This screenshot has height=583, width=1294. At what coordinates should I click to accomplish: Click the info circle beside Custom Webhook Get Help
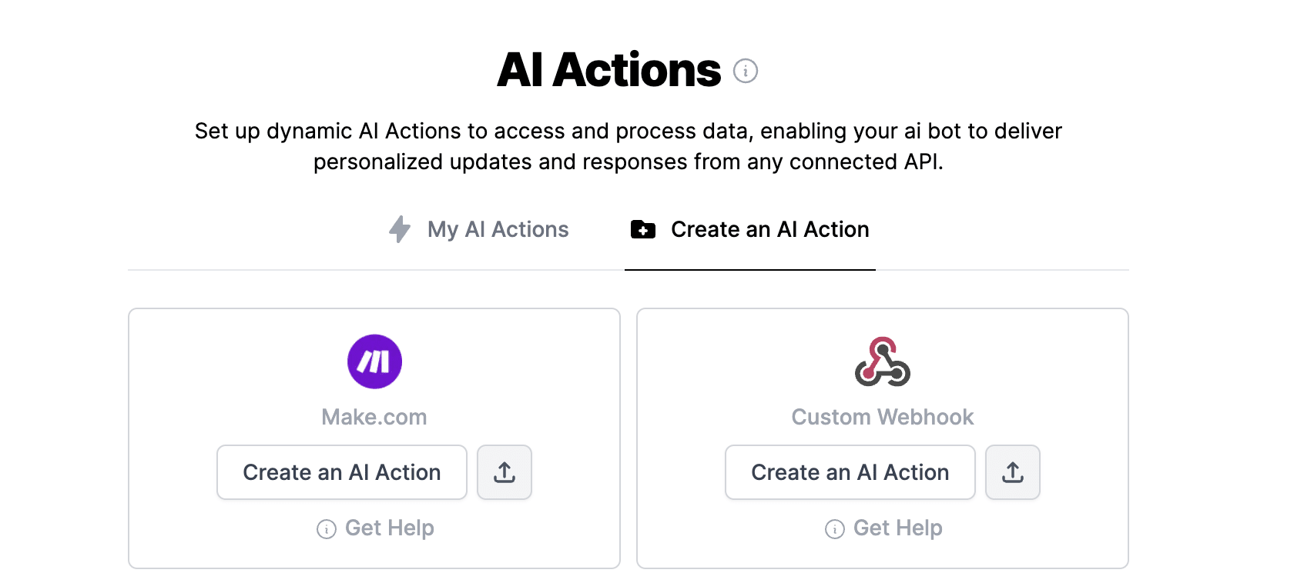click(835, 529)
